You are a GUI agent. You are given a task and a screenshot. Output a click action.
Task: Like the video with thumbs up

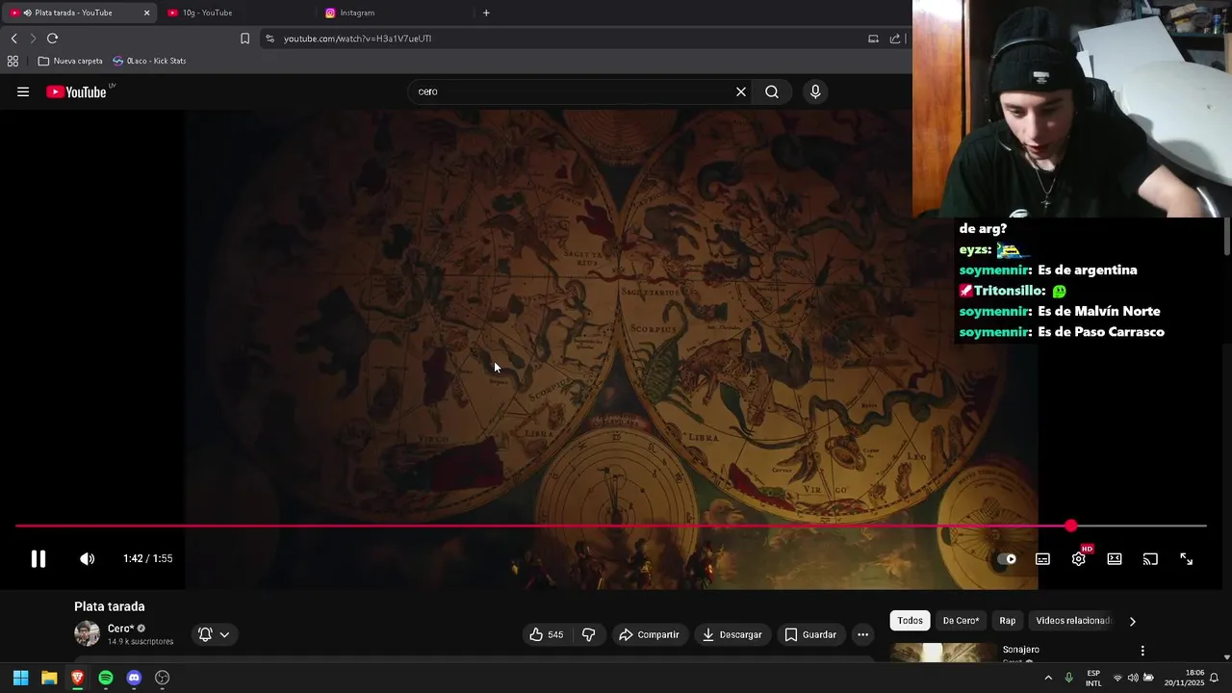point(546,635)
